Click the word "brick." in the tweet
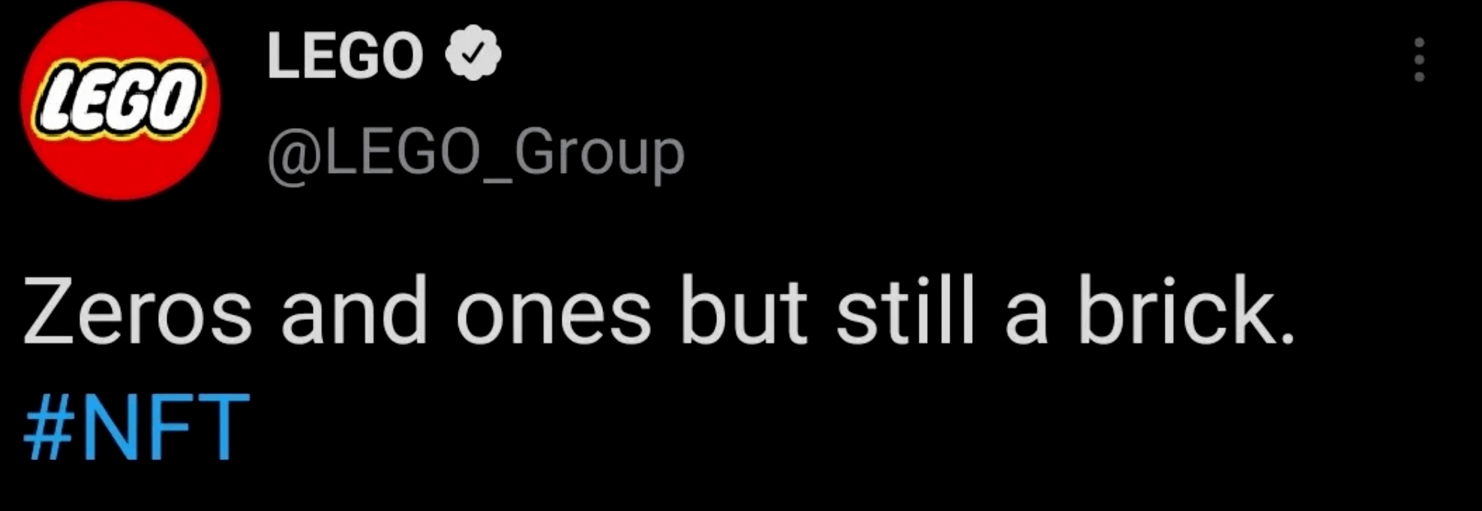 [x=1186, y=311]
